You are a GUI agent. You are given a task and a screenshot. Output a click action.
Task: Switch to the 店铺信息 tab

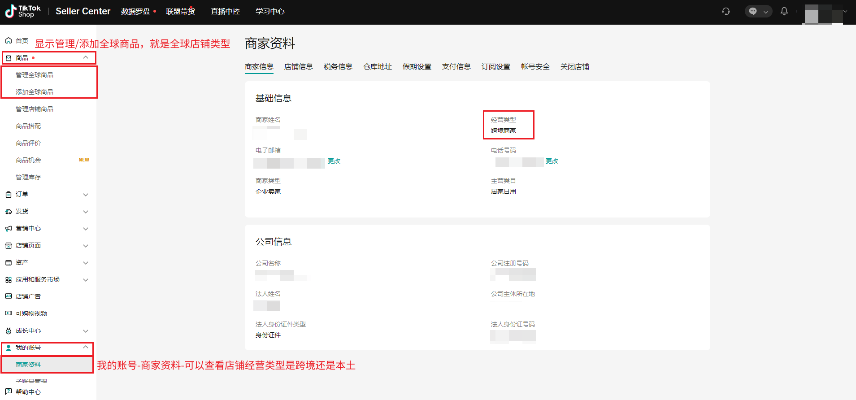(x=298, y=67)
